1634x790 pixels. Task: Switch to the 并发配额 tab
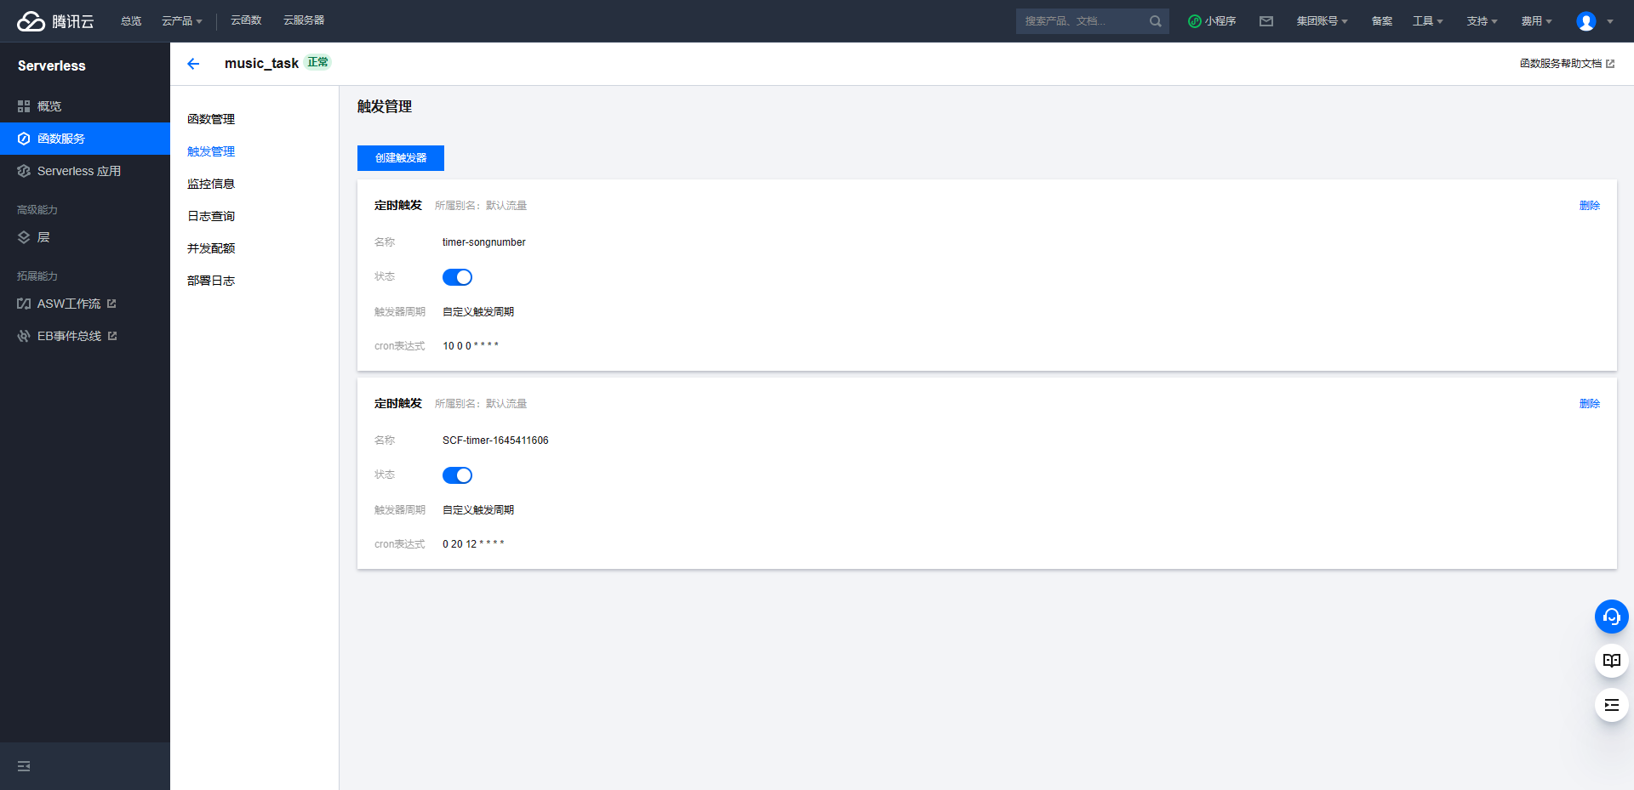[211, 248]
